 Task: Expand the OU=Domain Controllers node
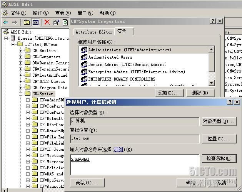[x=20, y=63]
